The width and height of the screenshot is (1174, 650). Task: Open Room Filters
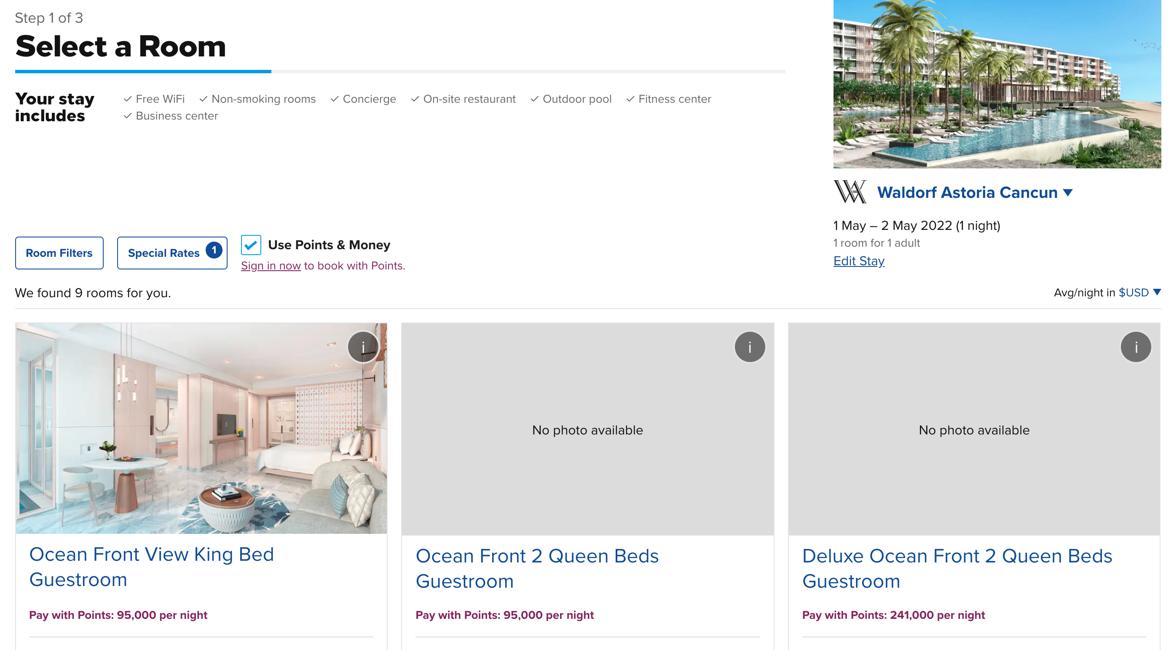coord(59,253)
